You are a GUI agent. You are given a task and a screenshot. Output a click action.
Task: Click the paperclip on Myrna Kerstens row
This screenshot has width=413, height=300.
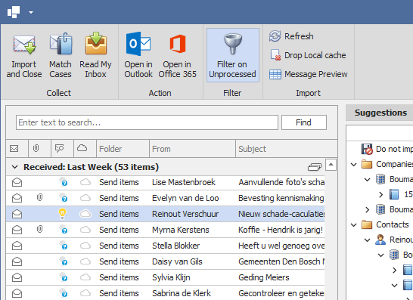(39, 230)
